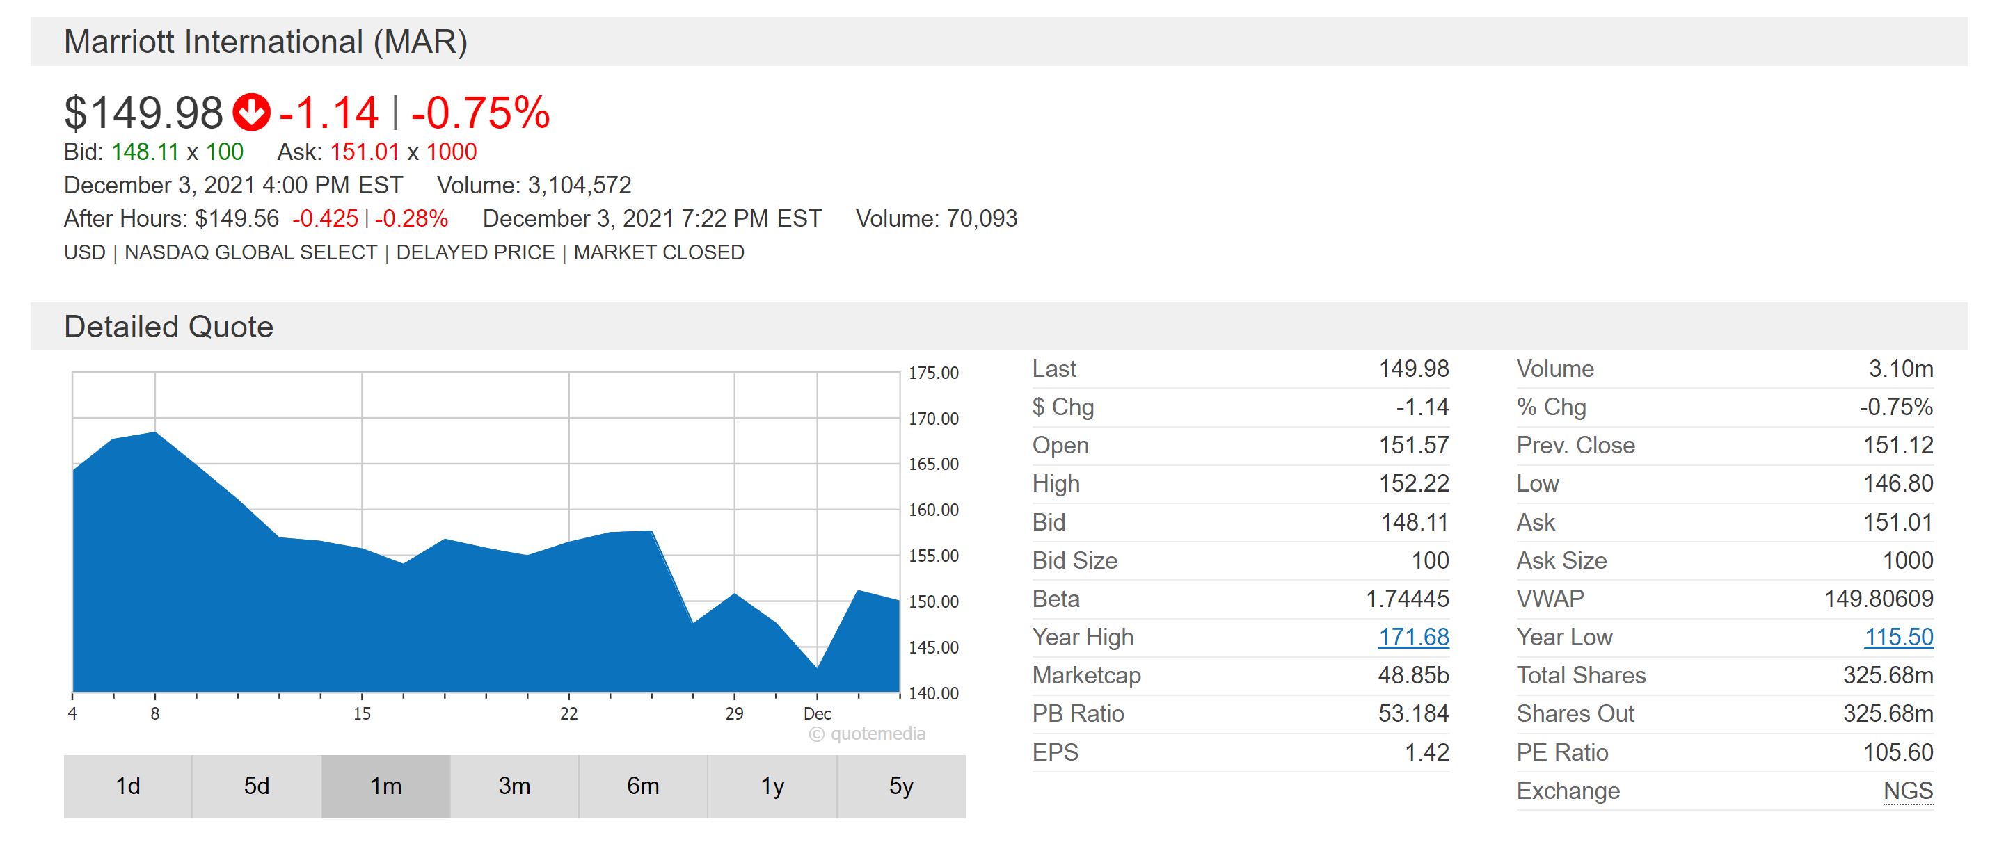Click the quotemedia copyright watermark
1990x842 pixels.
point(867,734)
